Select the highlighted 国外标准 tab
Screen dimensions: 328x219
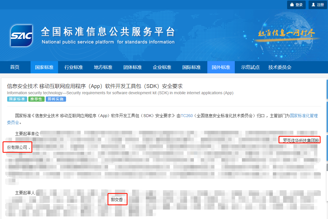(x=221, y=67)
